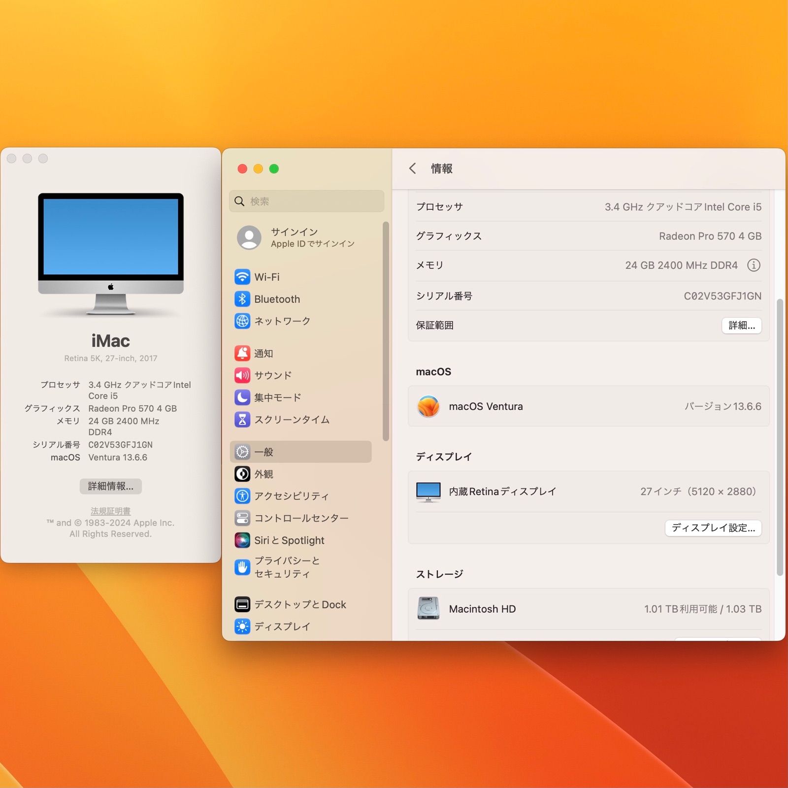The height and width of the screenshot is (788, 788).
Task: Click the ストレージ section heading
Action: [x=439, y=574]
